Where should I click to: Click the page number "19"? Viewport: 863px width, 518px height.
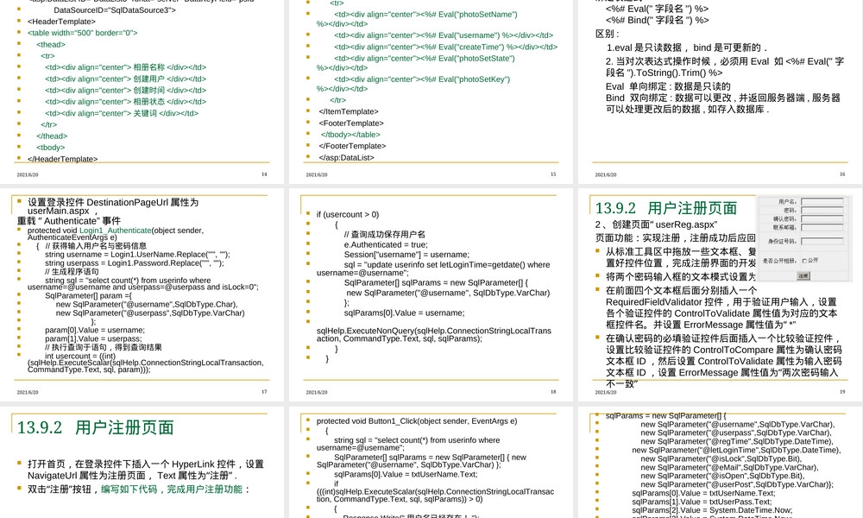842,392
